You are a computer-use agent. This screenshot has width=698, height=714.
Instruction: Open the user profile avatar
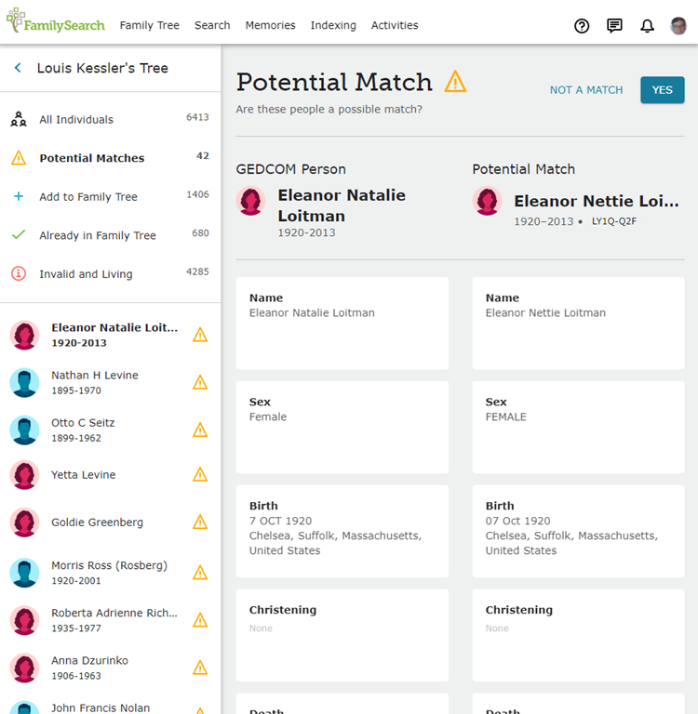tap(678, 26)
